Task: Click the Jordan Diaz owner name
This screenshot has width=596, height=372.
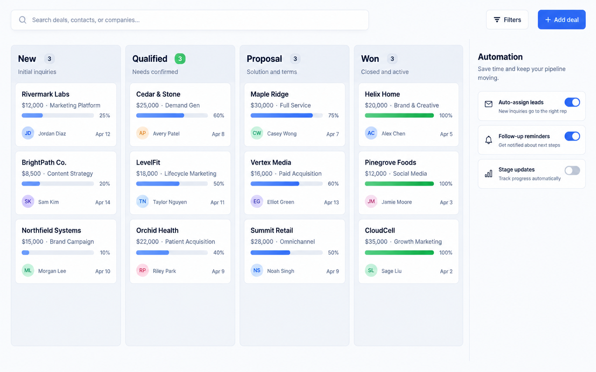Action: pyautogui.click(x=52, y=133)
